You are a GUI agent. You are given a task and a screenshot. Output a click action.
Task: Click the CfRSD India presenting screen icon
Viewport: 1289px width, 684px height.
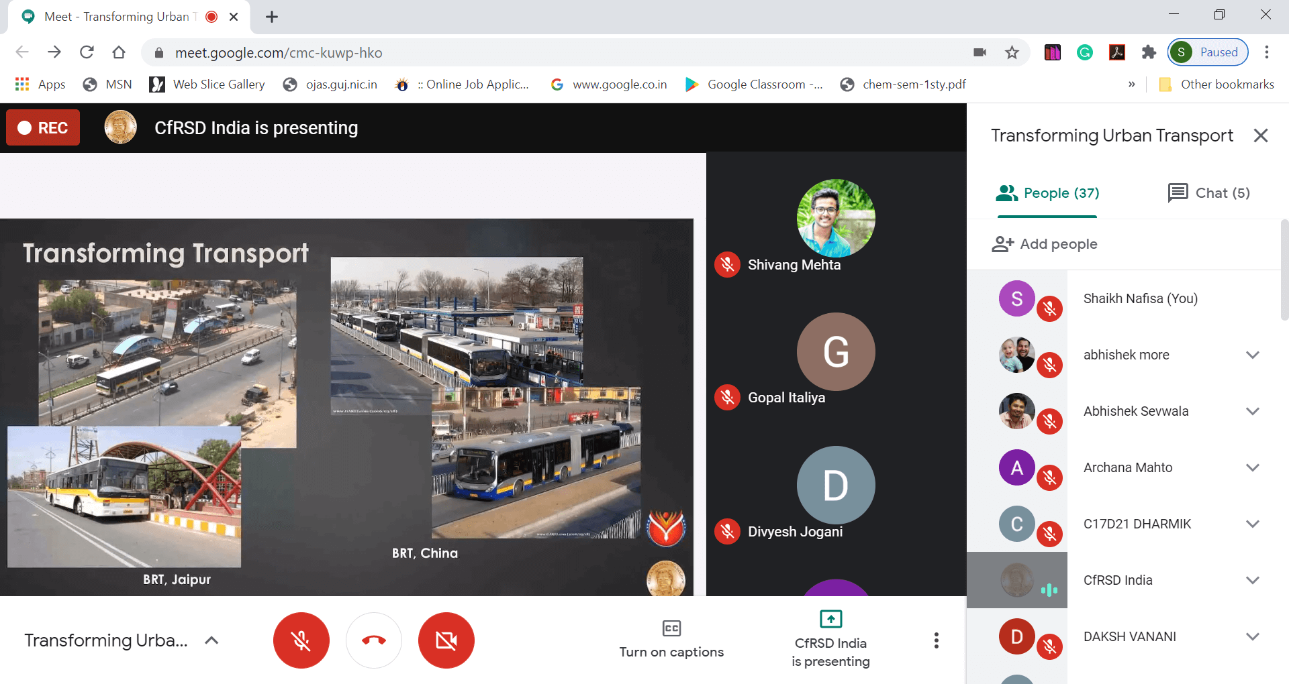830,619
